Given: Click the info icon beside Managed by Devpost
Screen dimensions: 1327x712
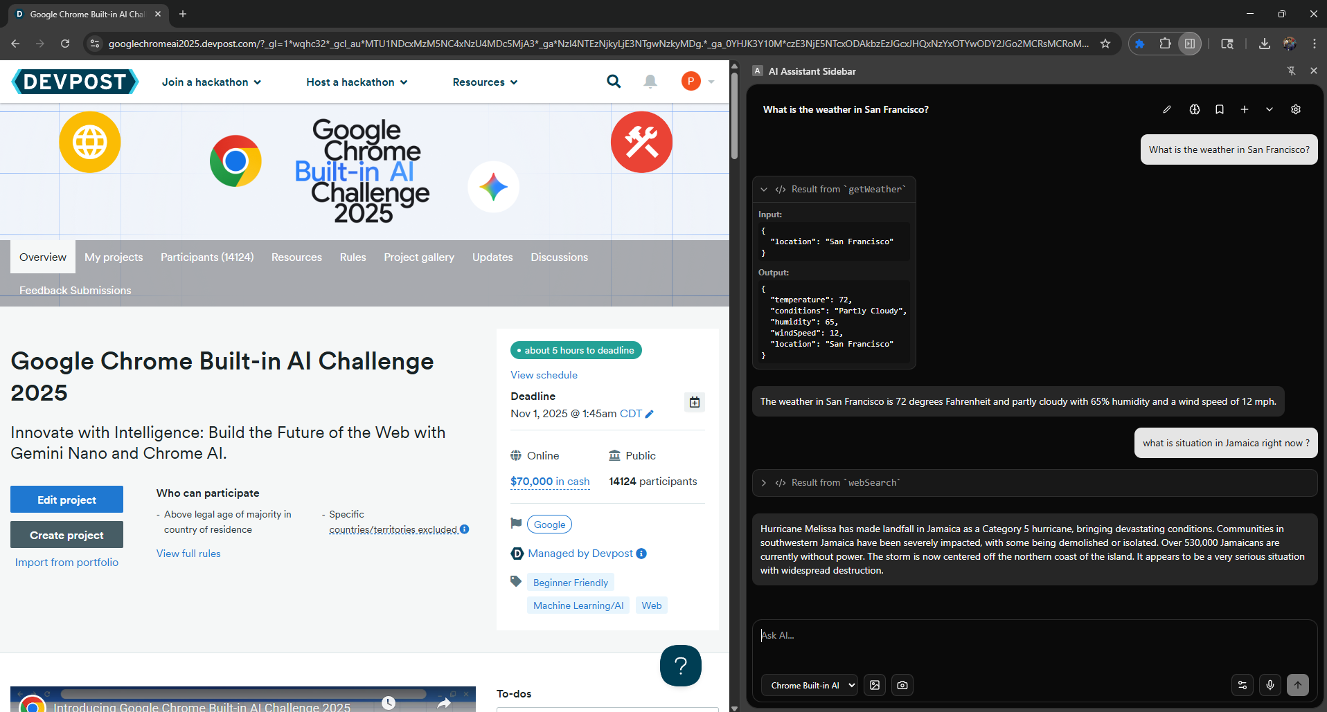Looking at the screenshot, I should click(x=641, y=554).
